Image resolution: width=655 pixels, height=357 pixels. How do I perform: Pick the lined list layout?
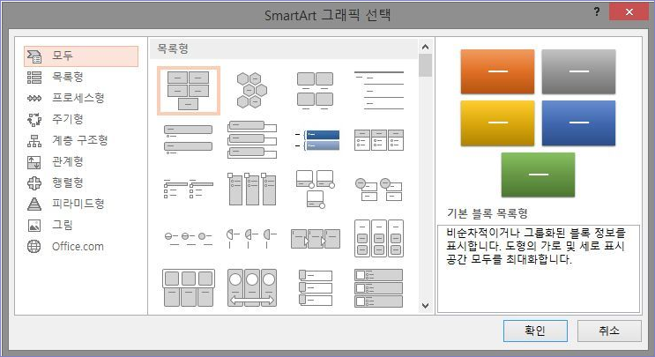379,90
